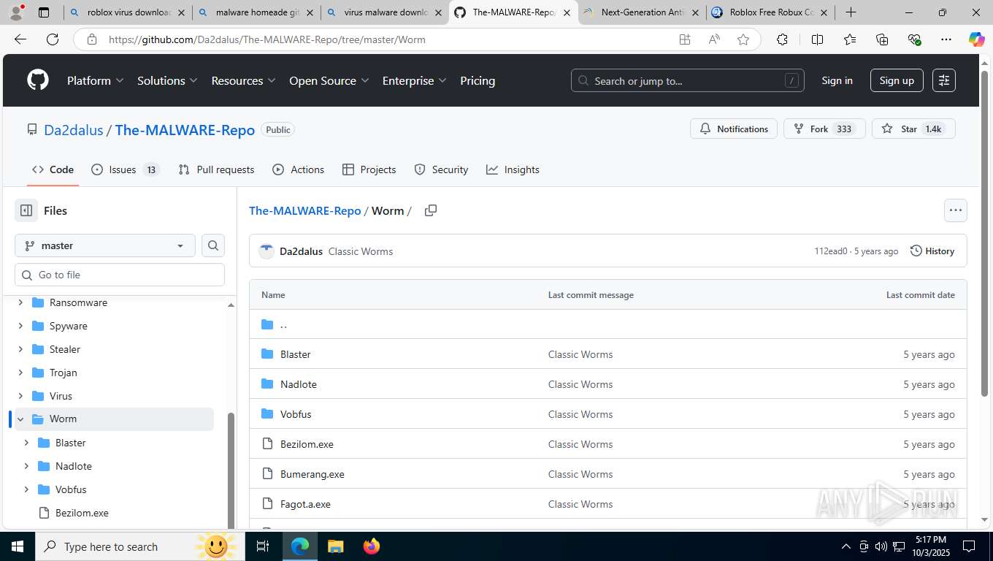Open Da2dalus owner link
This screenshot has width=993, height=561.
click(x=74, y=130)
